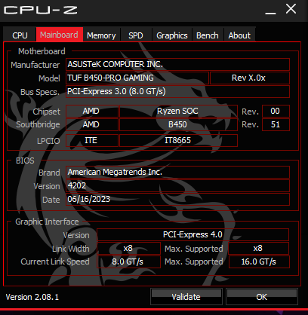The width and height of the screenshot is (308, 315).
Task: Open the Bench tab
Action: coord(208,35)
